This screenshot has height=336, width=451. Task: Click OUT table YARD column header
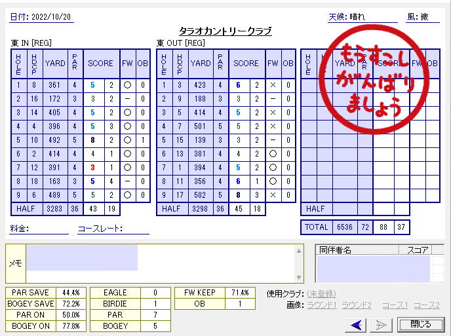(x=201, y=64)
